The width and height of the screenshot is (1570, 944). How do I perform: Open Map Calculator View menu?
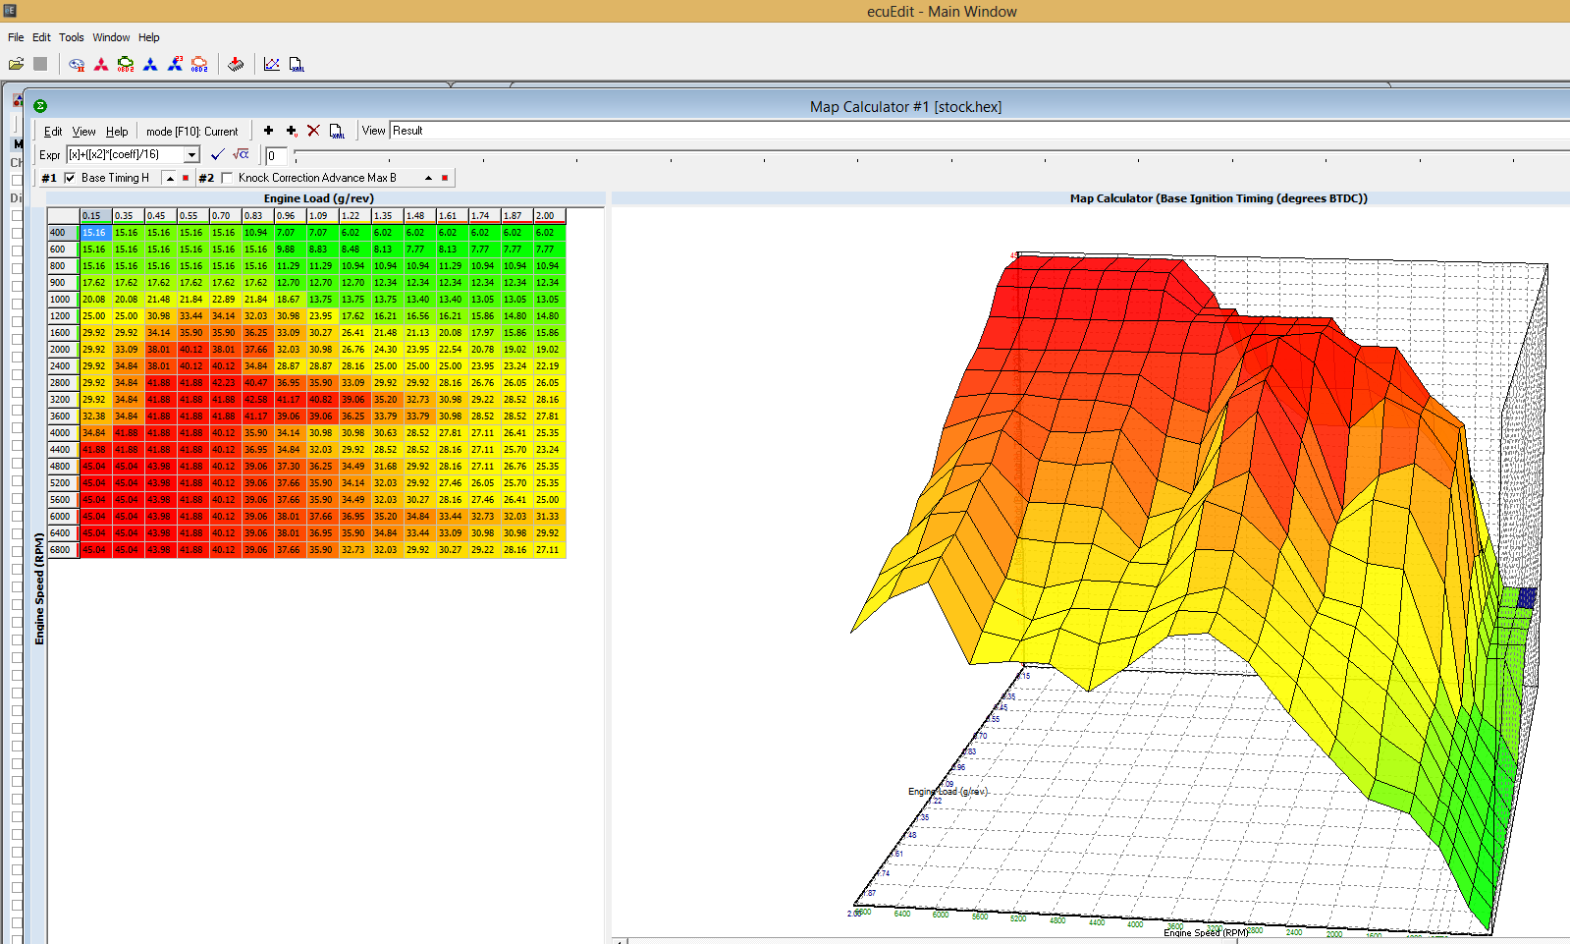(x=84, y=132)
